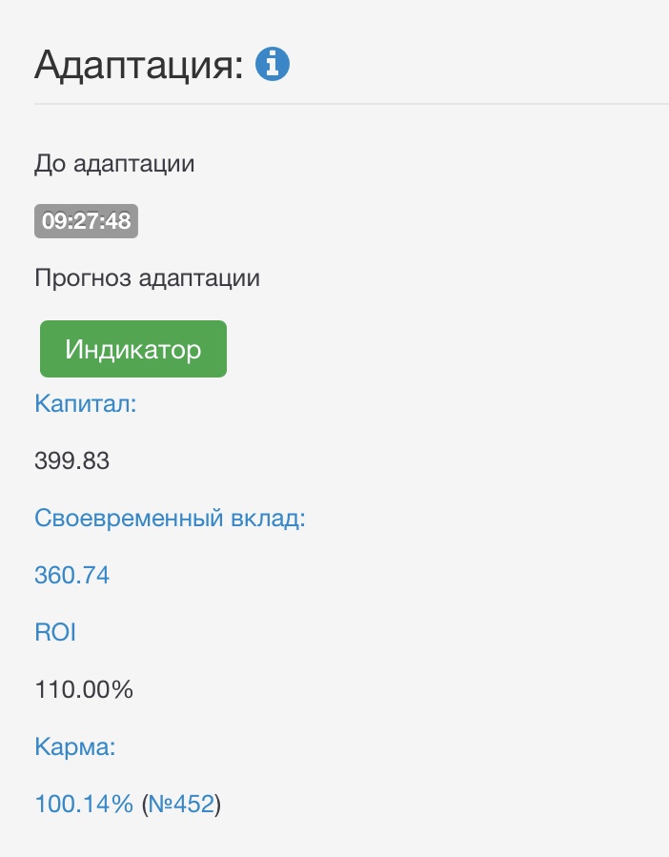
Task: Click the 399.83 capital value
Action: (71, 461)
